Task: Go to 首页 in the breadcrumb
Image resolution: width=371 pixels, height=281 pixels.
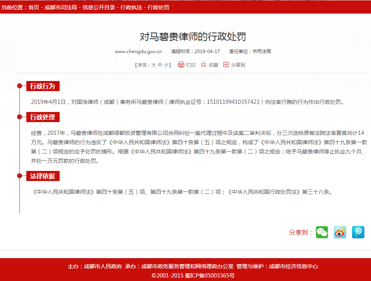Action: 34,7
